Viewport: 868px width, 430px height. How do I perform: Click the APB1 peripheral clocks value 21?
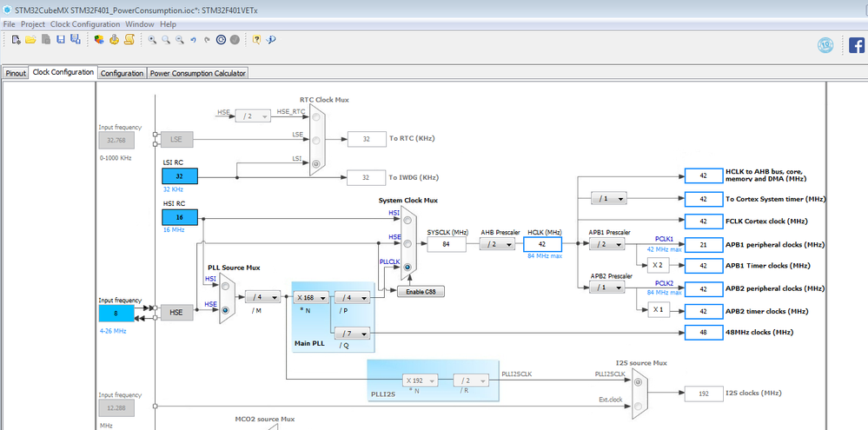[x=704, y=245]
